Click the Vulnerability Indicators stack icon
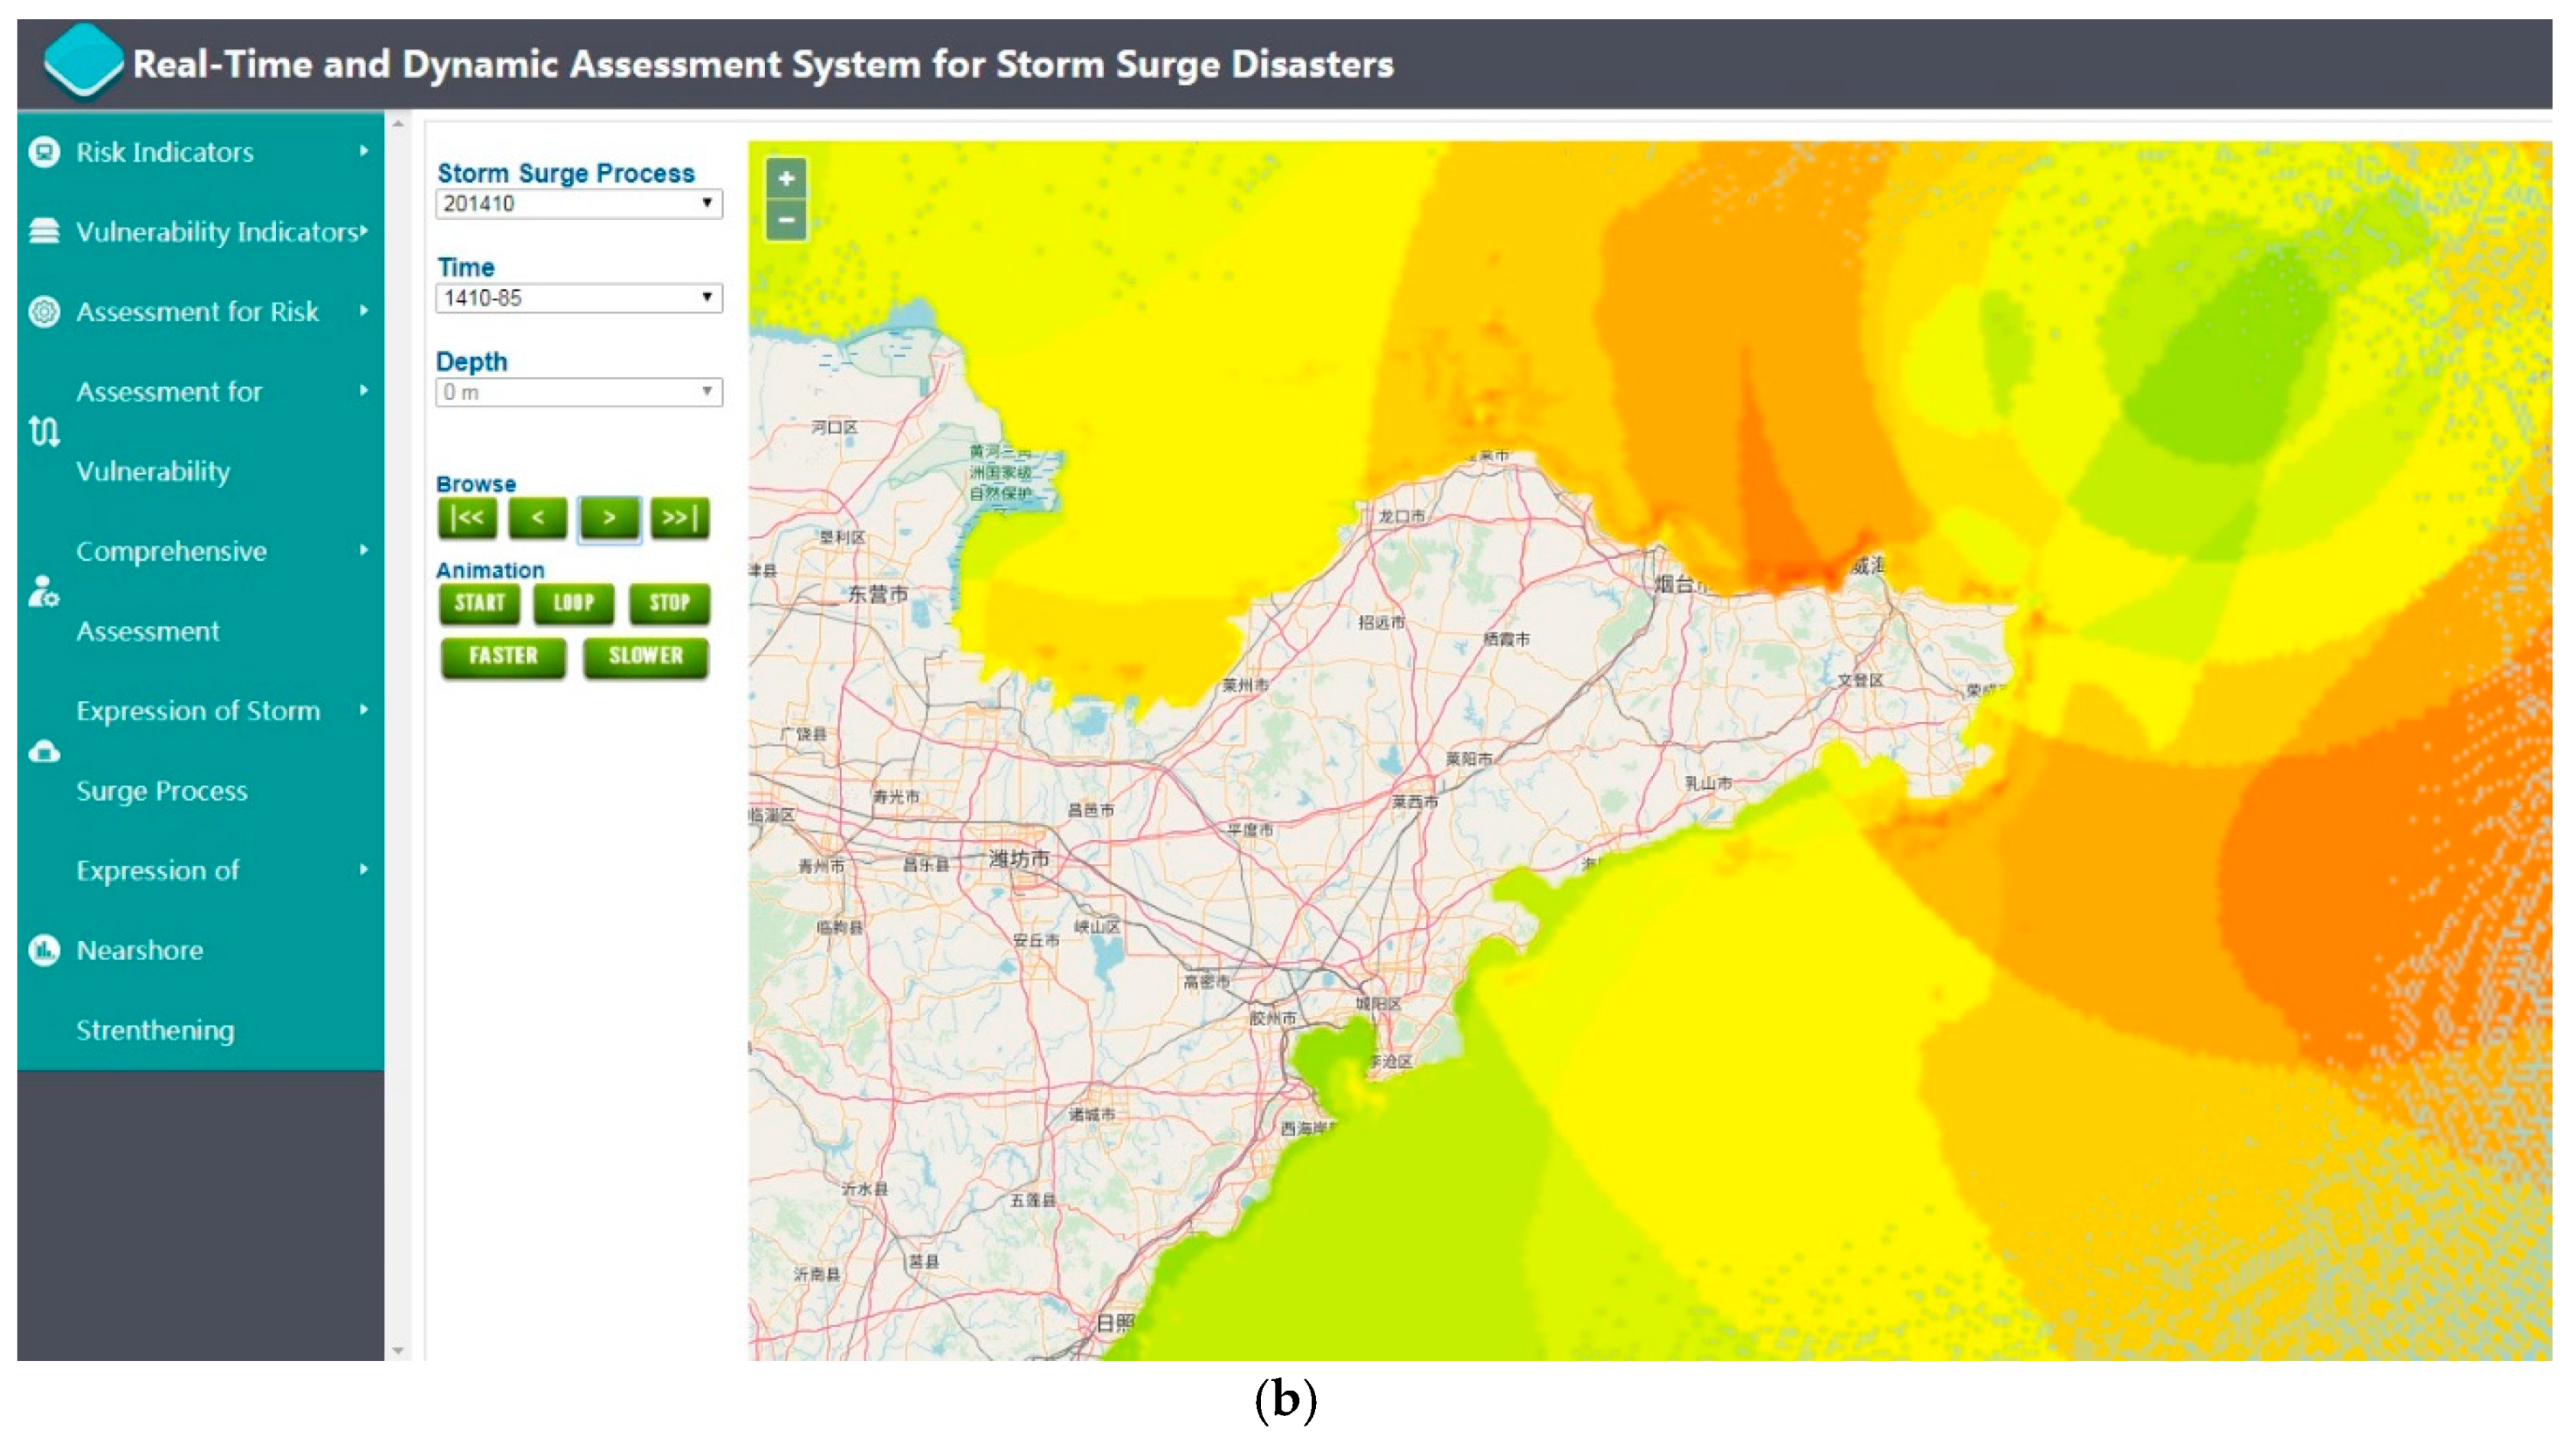The image size is (2576, 1436). pyautogui.click(x=44, y=231)
